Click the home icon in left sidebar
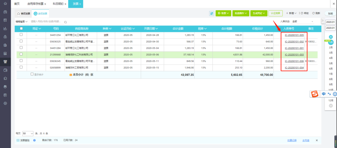 [x=5, y=4]
